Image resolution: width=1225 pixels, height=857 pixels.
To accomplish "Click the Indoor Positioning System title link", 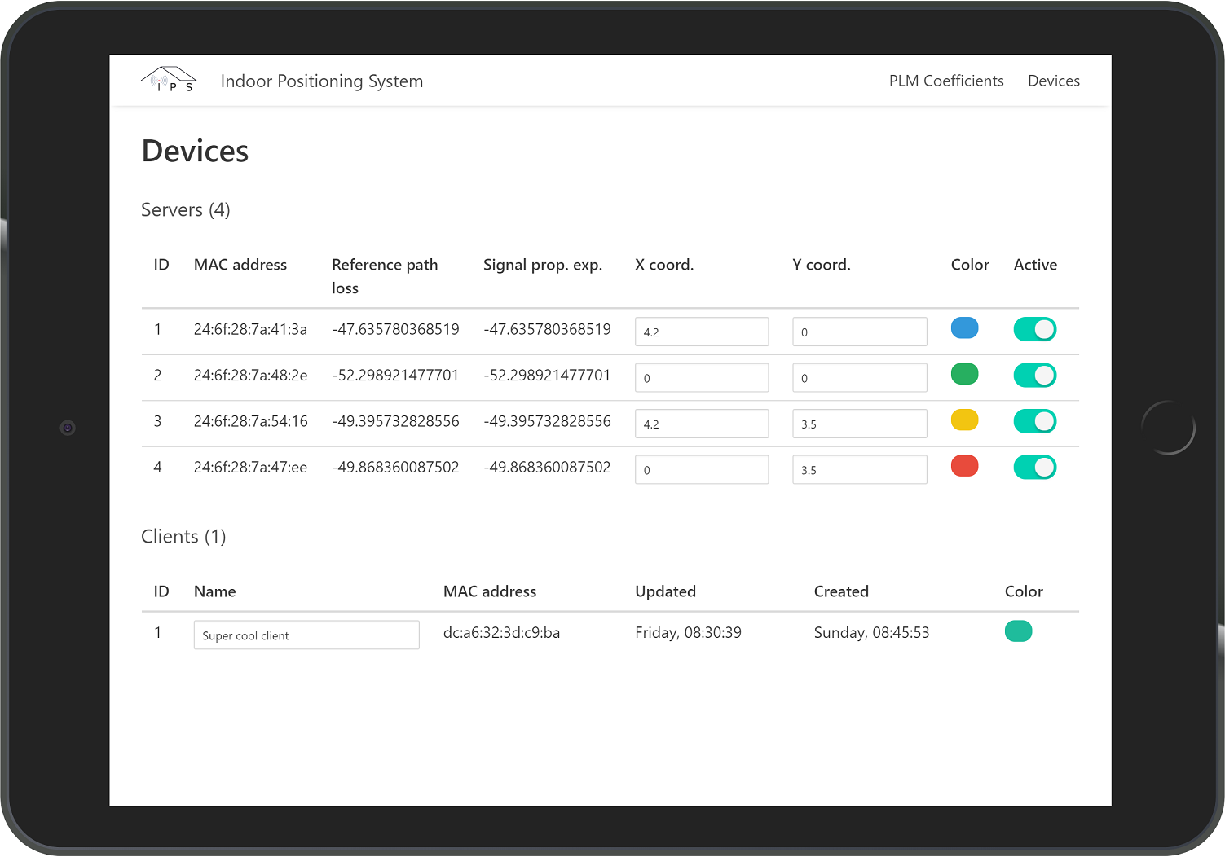I will click(x=321, y=81).
